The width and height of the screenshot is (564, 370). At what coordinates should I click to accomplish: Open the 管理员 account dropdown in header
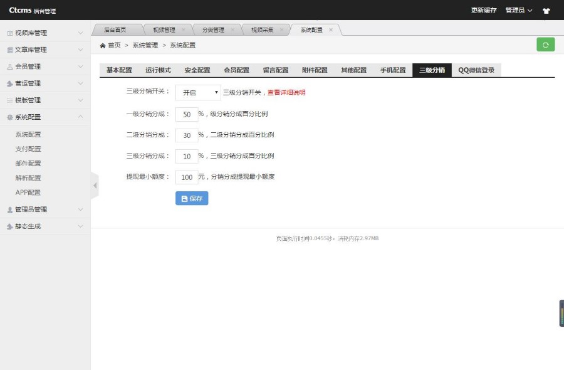(514, 10)
